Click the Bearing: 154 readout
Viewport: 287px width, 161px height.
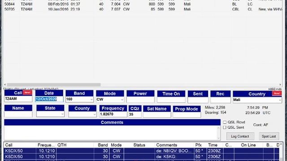[x=215, y=112]
